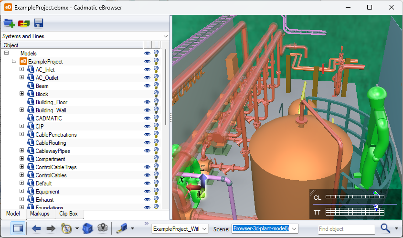
Task: Open the Scene selection dropdown
Action: point(265,229)
